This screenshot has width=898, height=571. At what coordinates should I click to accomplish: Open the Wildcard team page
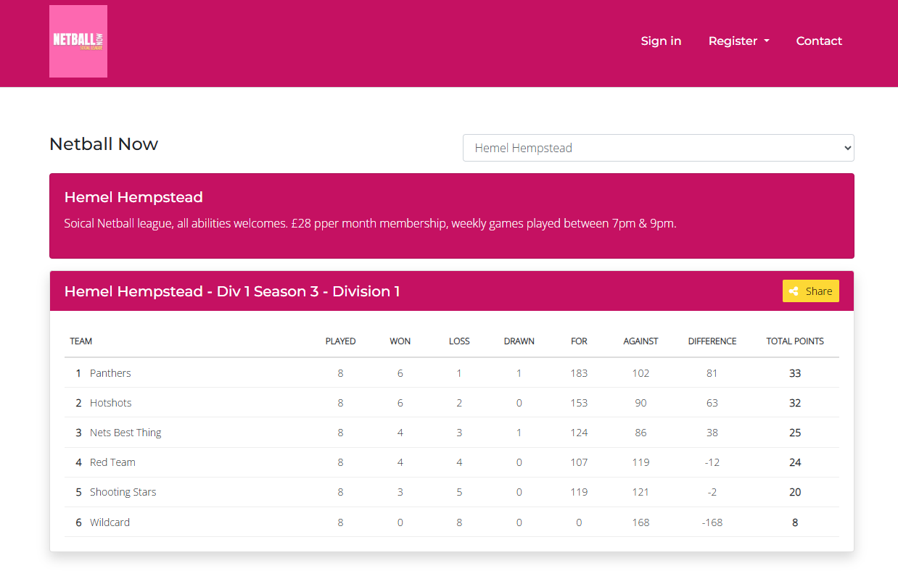click(x=110, y=522)
